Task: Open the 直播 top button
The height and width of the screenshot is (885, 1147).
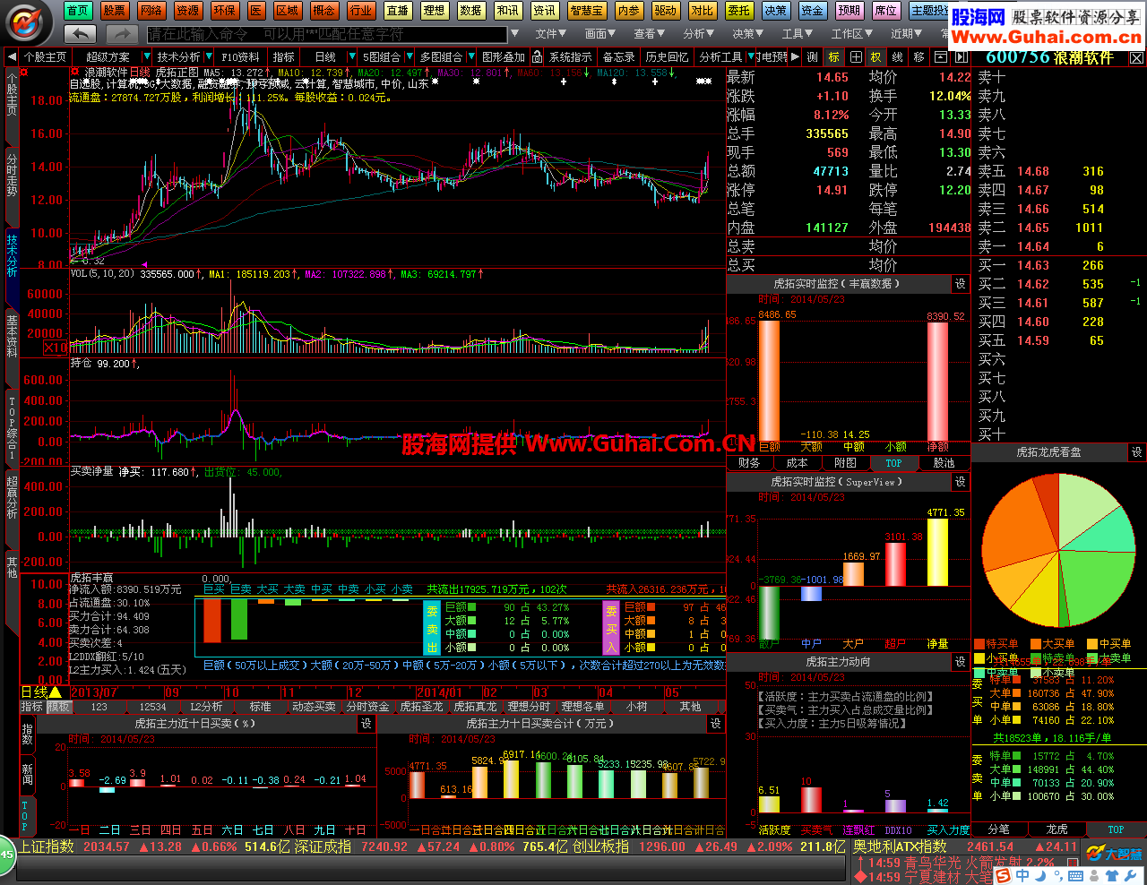Action: coord(397,11)
